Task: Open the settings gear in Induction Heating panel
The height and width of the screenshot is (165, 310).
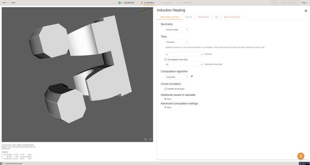Action: (x=306, y=11)
